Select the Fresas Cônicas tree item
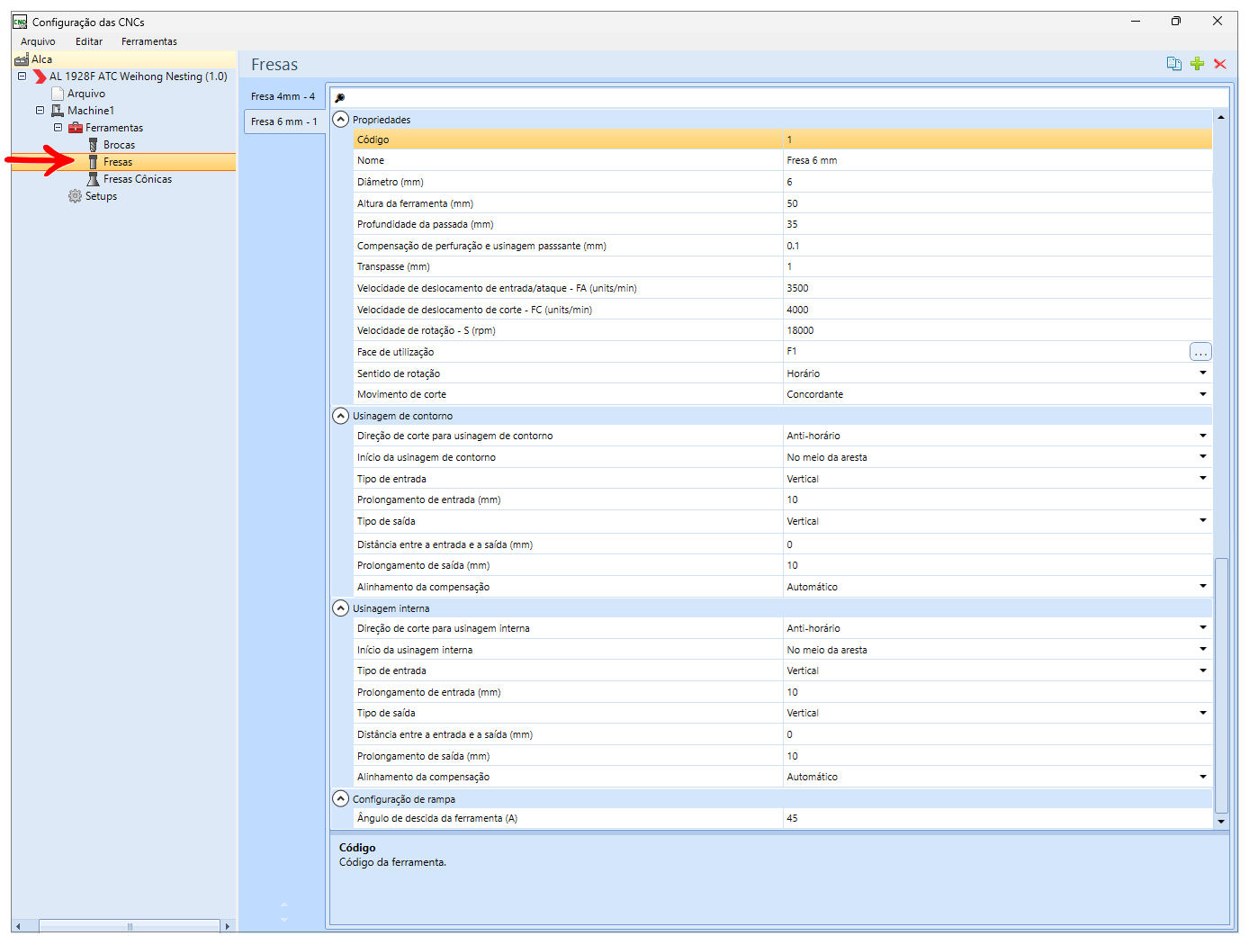 (x=138, y=179)
